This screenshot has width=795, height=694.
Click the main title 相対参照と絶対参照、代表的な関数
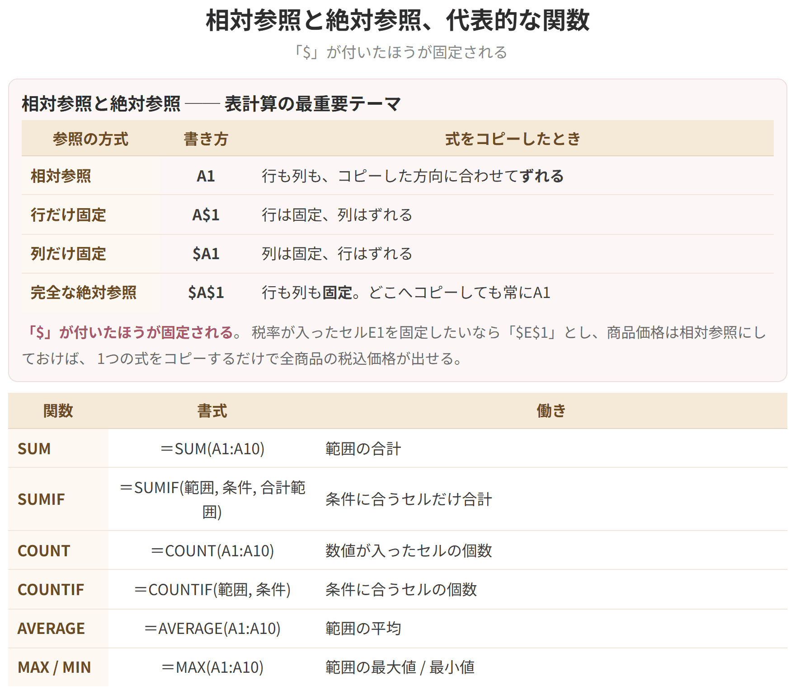tap(398, 20)
